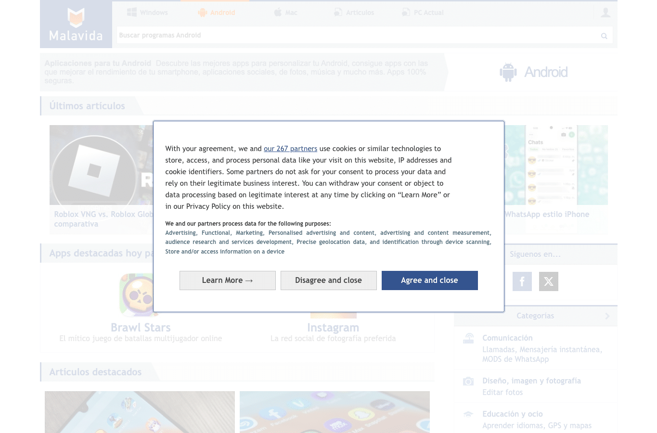
Task: Click the Android robot icon in nav
Action: pyautogui.click(x=203, y=13)
